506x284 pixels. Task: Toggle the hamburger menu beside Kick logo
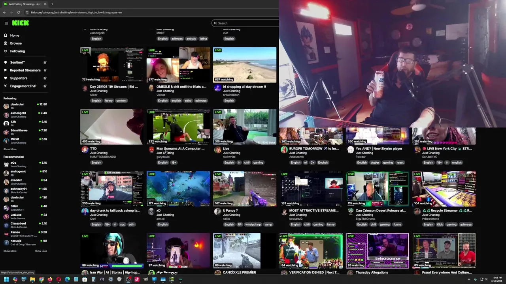[6, 23]
